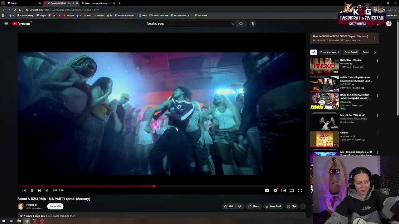Collapse the Next up mix playlist panel

pyautogui.click(x=374, y=38)
